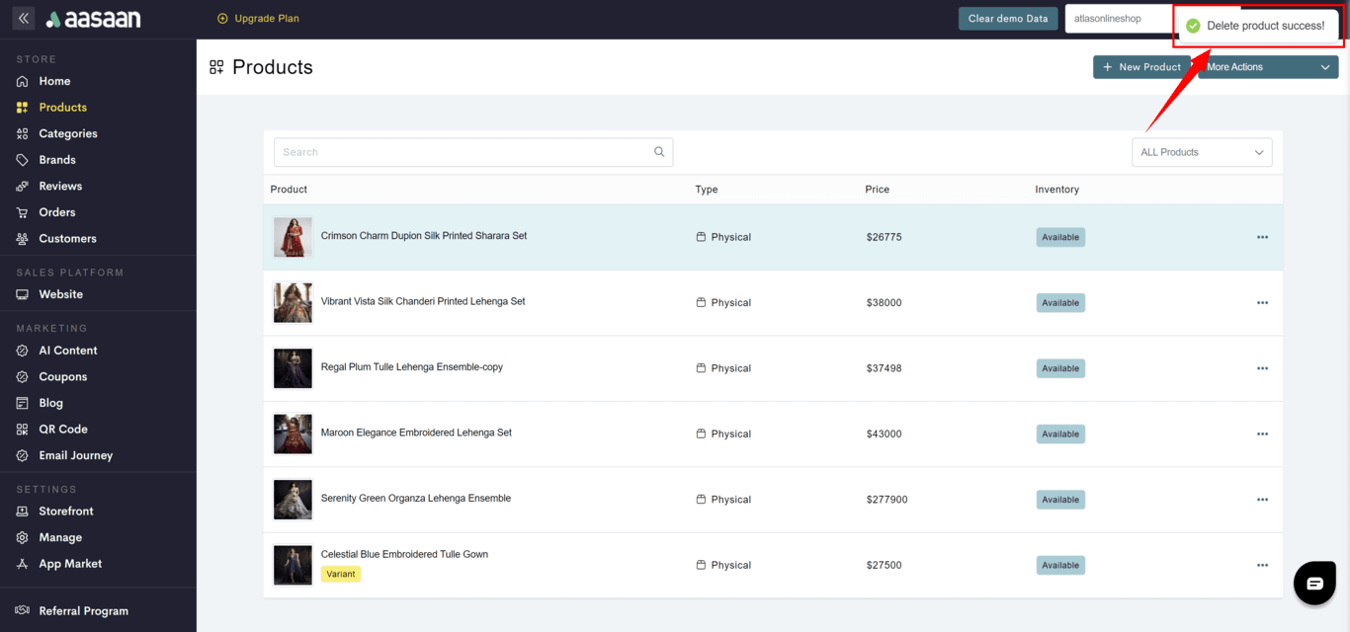Open Orders from the sidebar
This screenshot has height=632, width=1350.
[57, 212]
